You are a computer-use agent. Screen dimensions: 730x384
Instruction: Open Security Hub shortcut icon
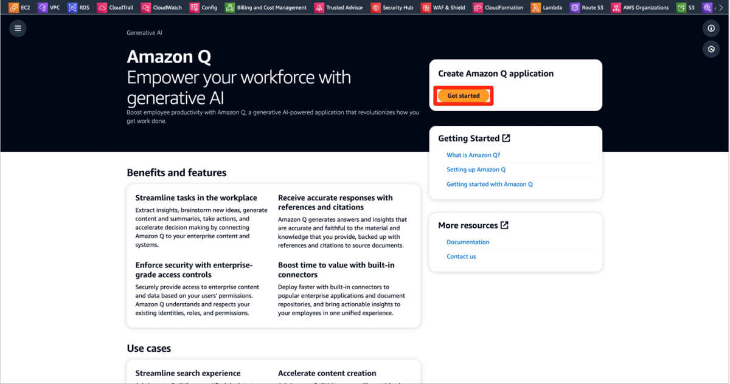coord(375,8)
